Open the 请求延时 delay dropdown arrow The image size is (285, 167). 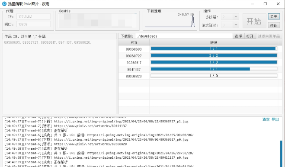(x=236, y=25)
